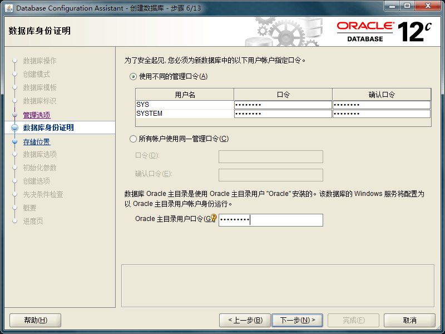Viewport: 445px width, 334px height.
Task: Click the 帮助 button
Action: click(x=36, y=320)
